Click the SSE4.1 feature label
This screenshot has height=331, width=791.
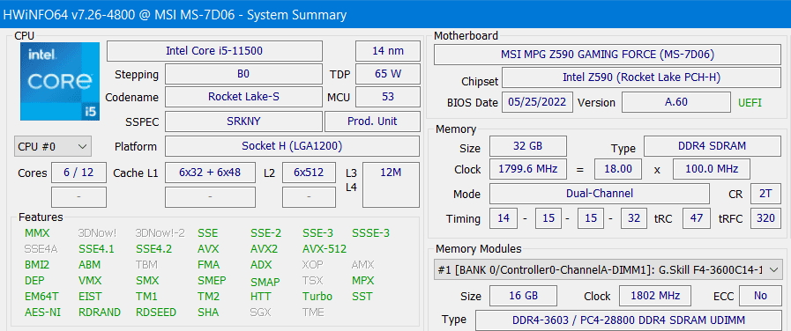tap(96, 249)
